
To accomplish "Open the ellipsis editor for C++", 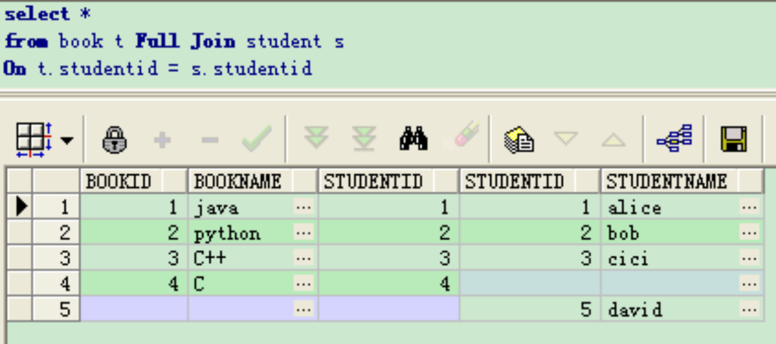I will (304, 259).
